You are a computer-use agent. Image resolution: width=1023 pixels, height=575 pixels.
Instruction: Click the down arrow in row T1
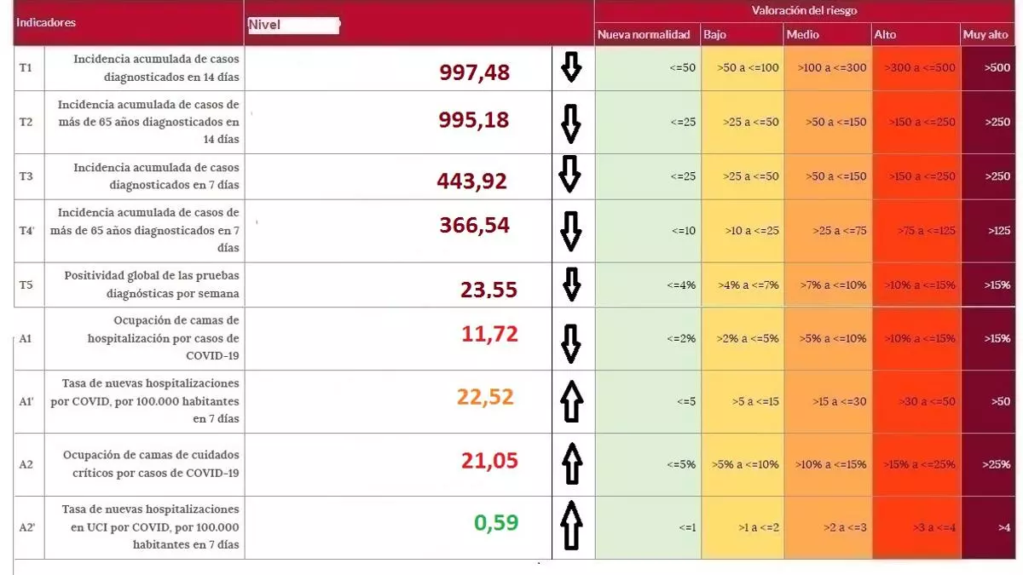[x=571, y=68]
